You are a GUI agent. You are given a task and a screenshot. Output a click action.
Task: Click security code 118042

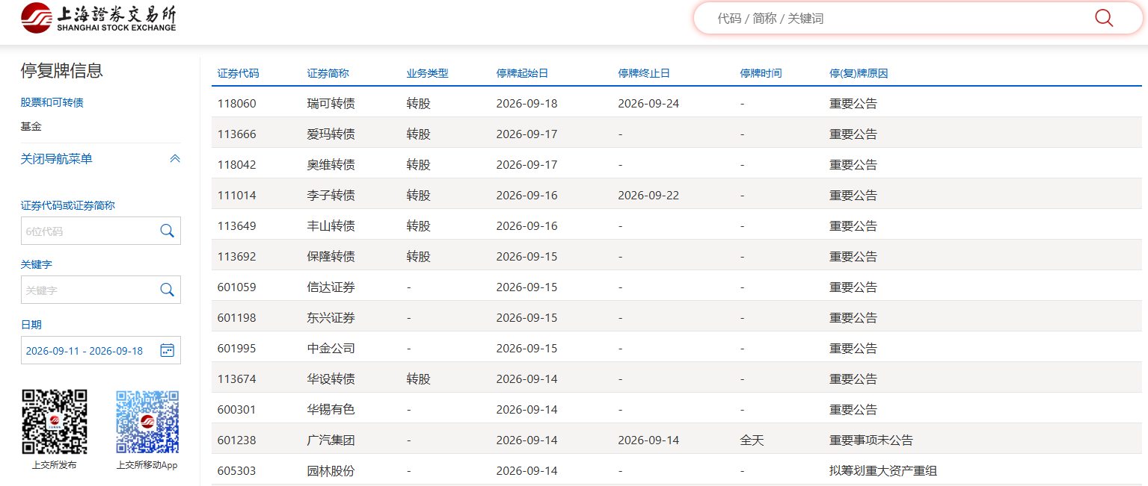[x=237, y=165]
